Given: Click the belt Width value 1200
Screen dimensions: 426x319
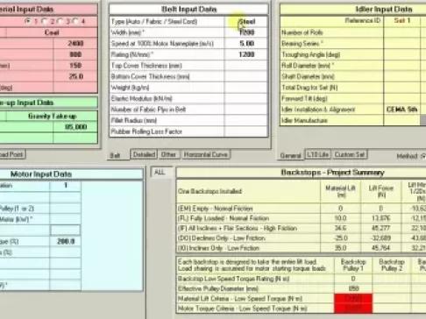Looking at the screenshot, I should pos(246,32).
